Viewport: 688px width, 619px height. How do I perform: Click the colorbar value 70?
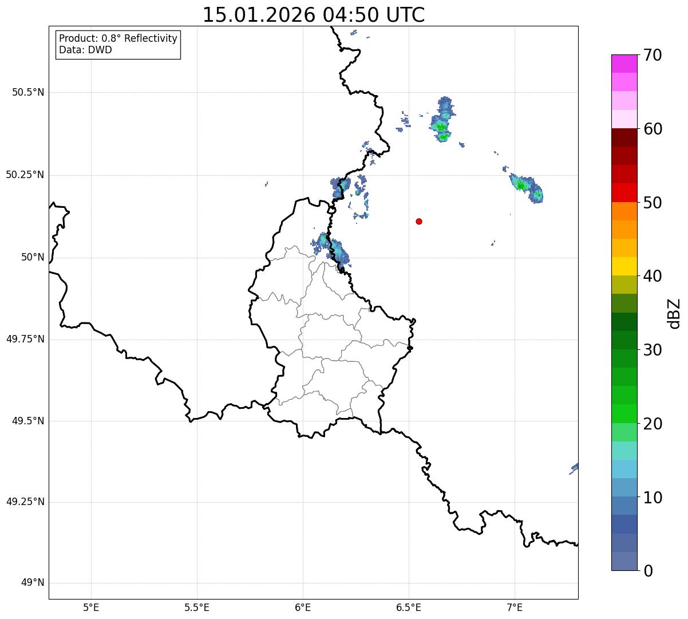653,55
